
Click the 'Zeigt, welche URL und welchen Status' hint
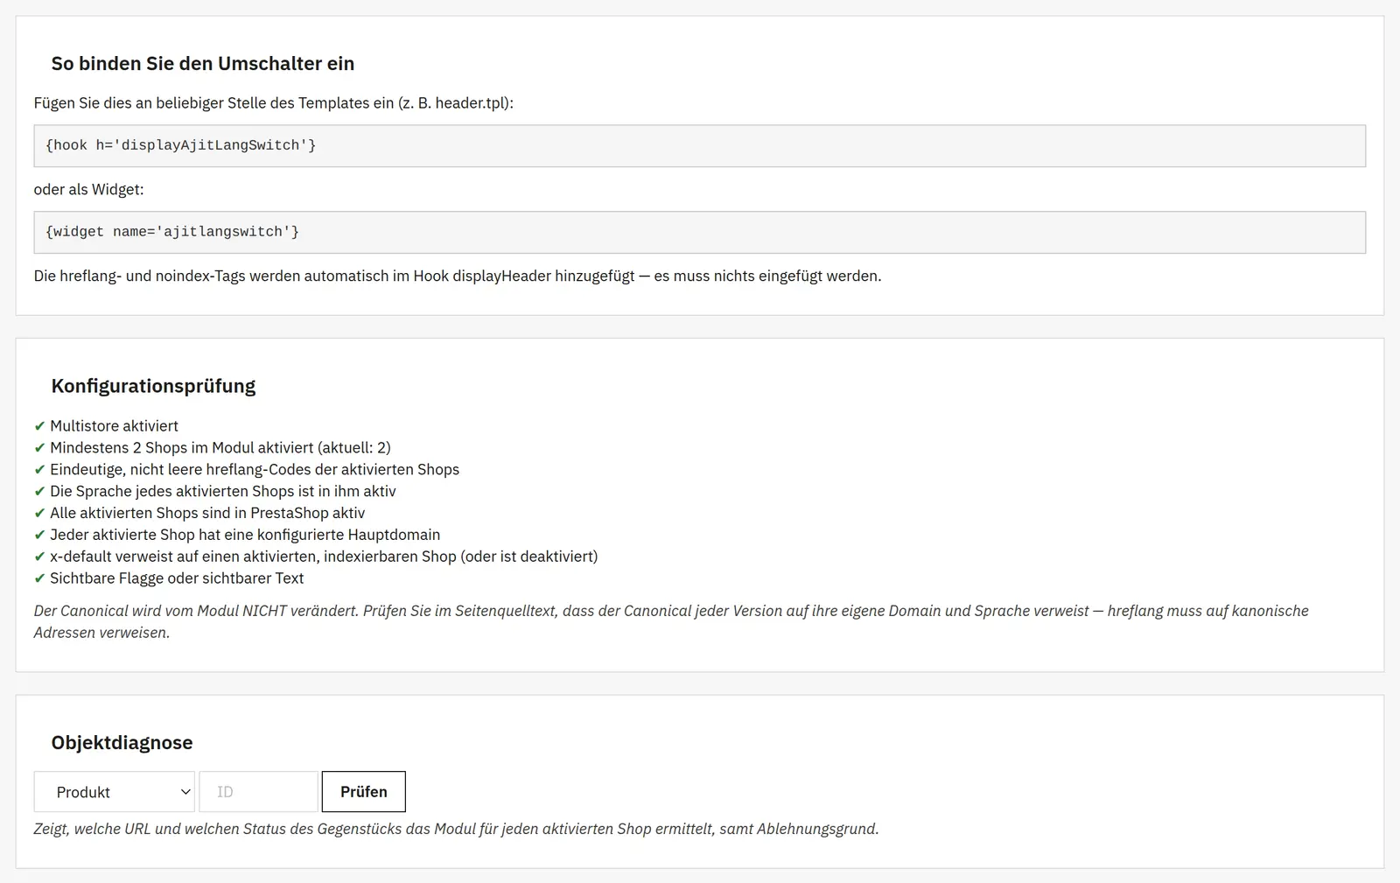coord(456,829)
